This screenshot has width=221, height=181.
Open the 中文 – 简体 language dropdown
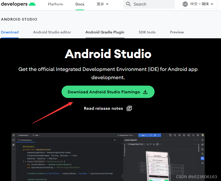point(198,4)
